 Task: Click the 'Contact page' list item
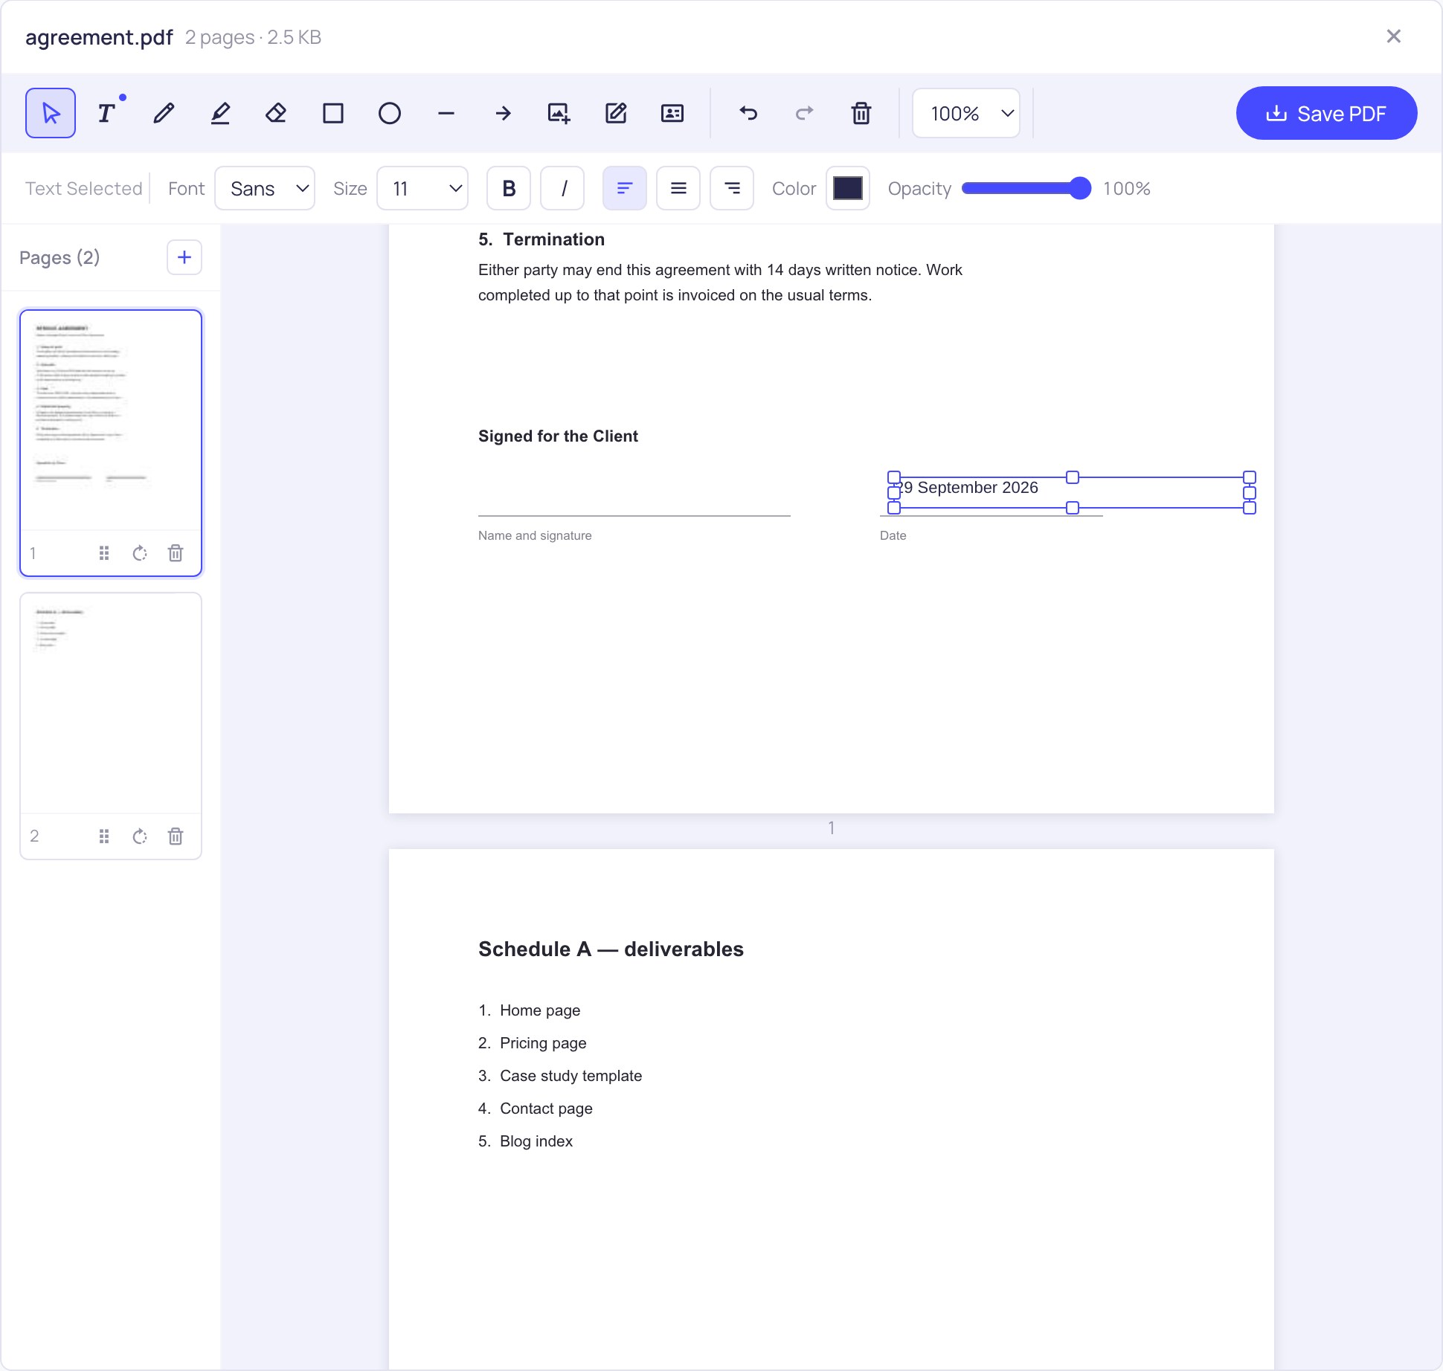[546, 1109]
